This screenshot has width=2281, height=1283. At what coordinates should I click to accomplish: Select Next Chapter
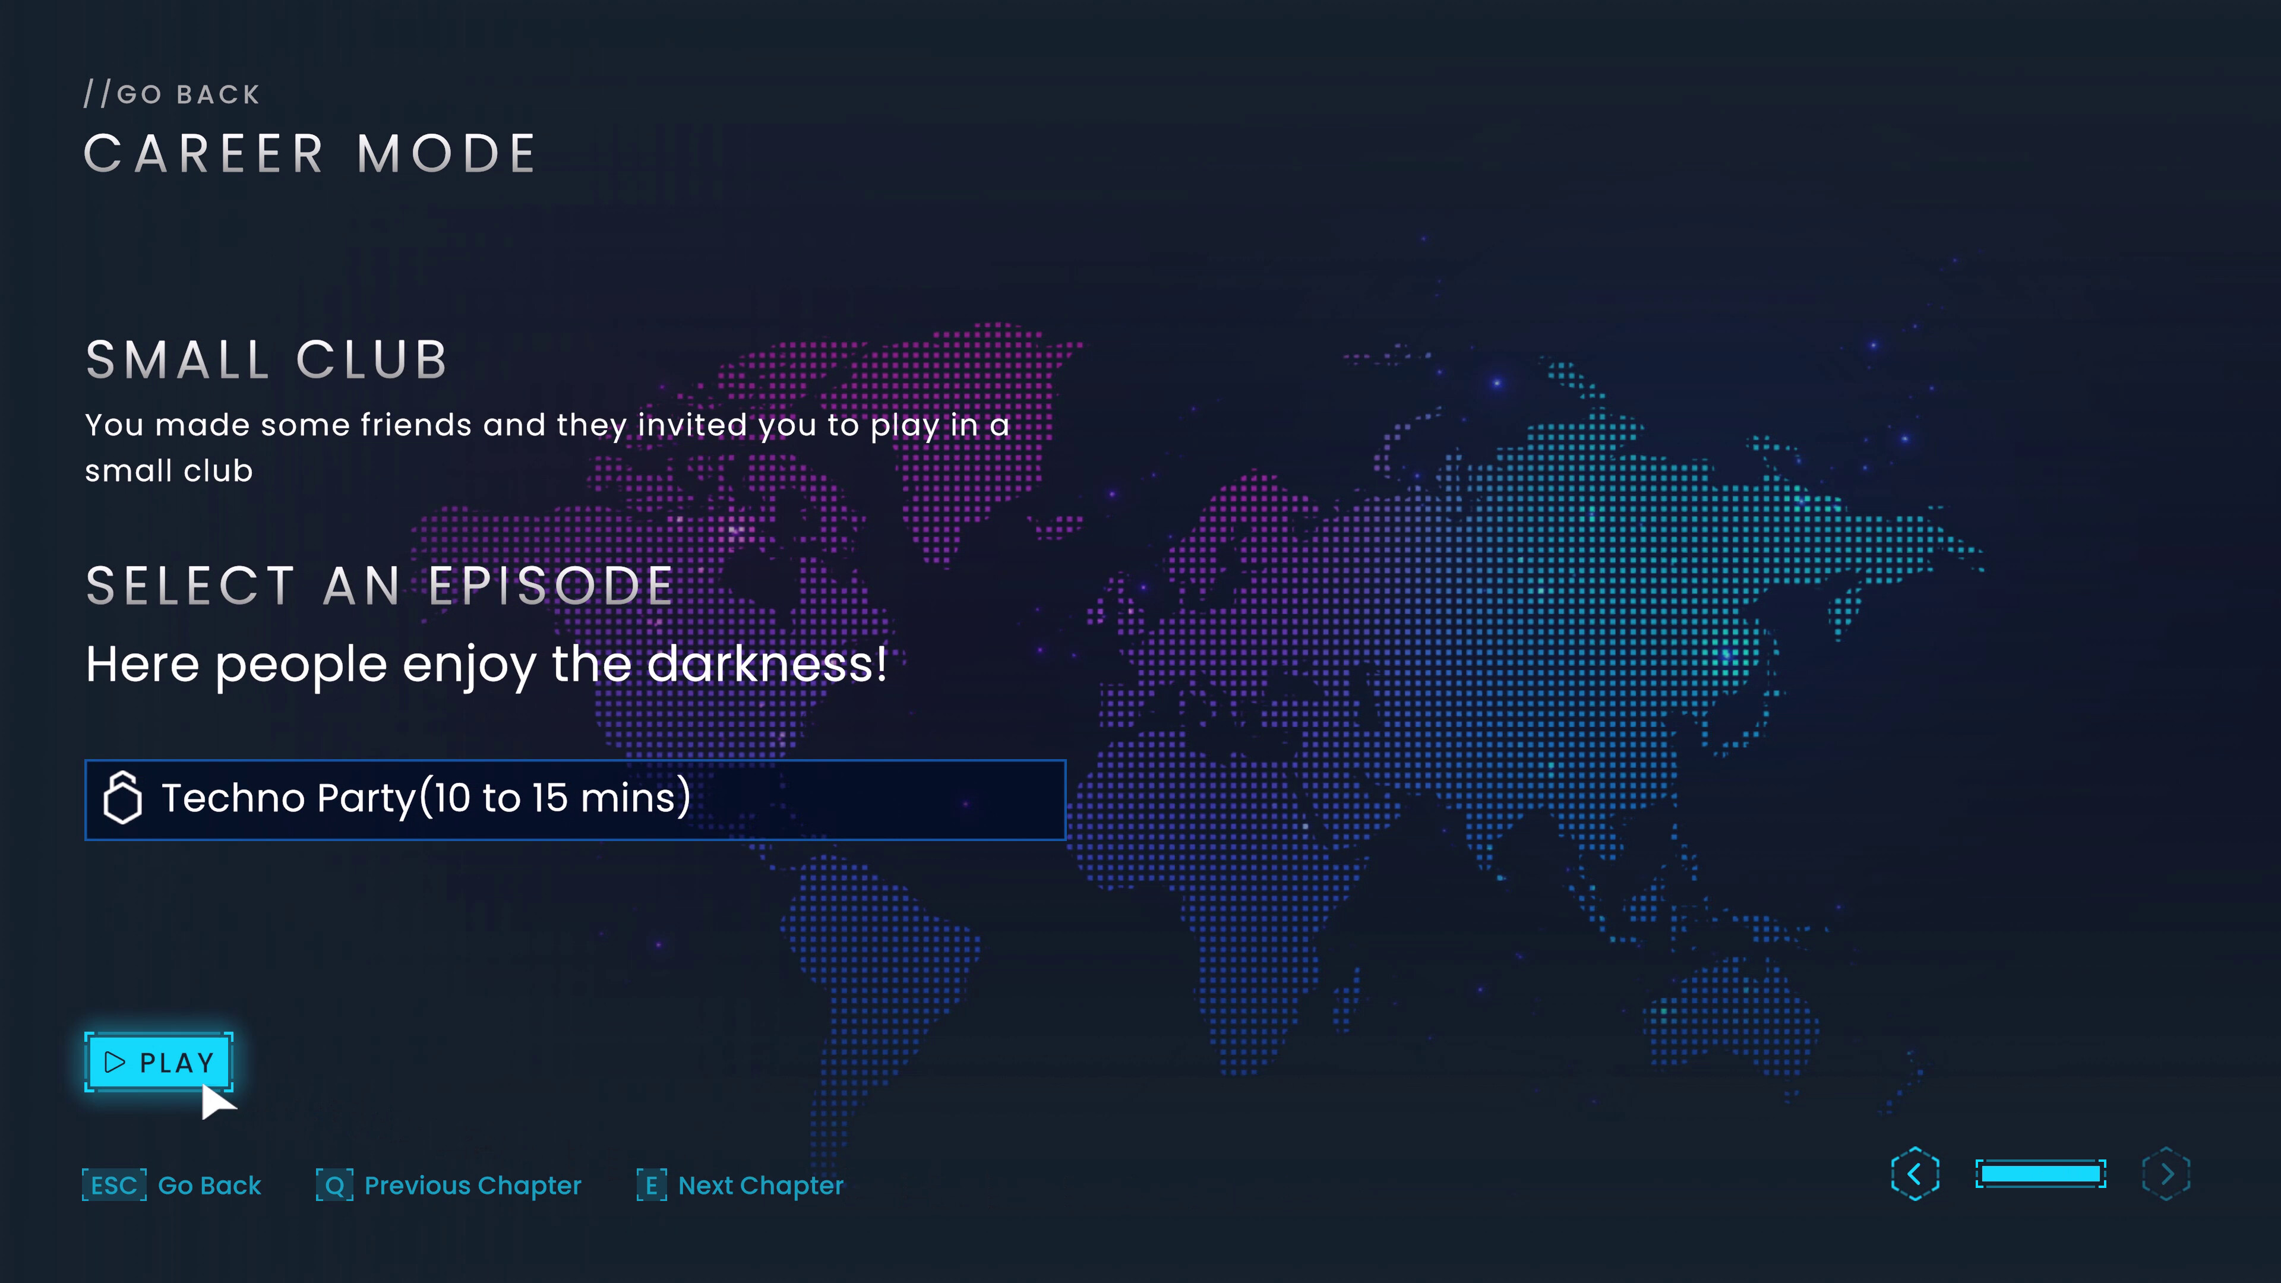(760, 1185)
